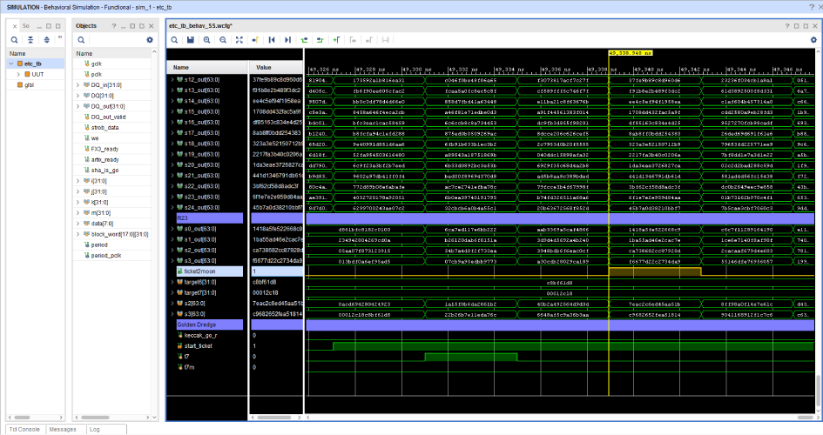
Task: Expand s24_out[63:0] signal
Action: click(x=172, y=208)
